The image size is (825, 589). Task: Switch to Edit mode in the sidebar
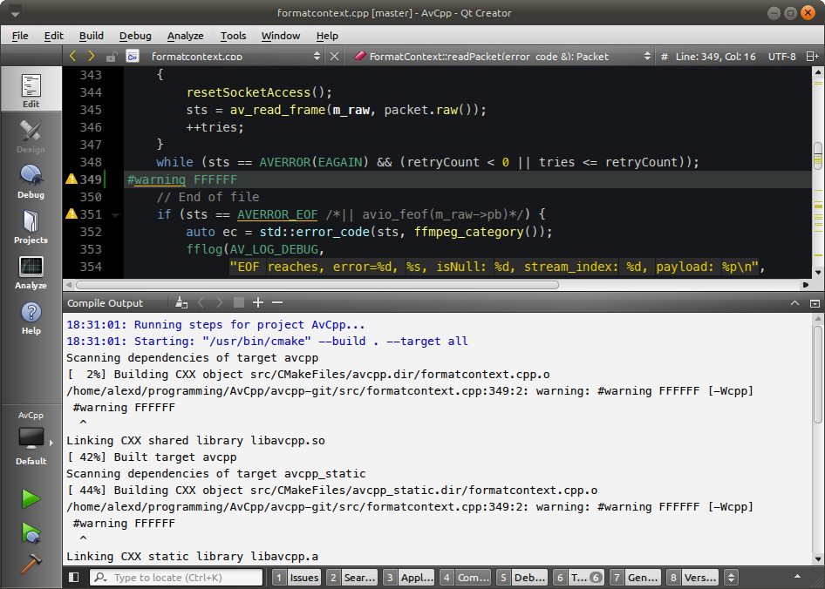(31, 89)
